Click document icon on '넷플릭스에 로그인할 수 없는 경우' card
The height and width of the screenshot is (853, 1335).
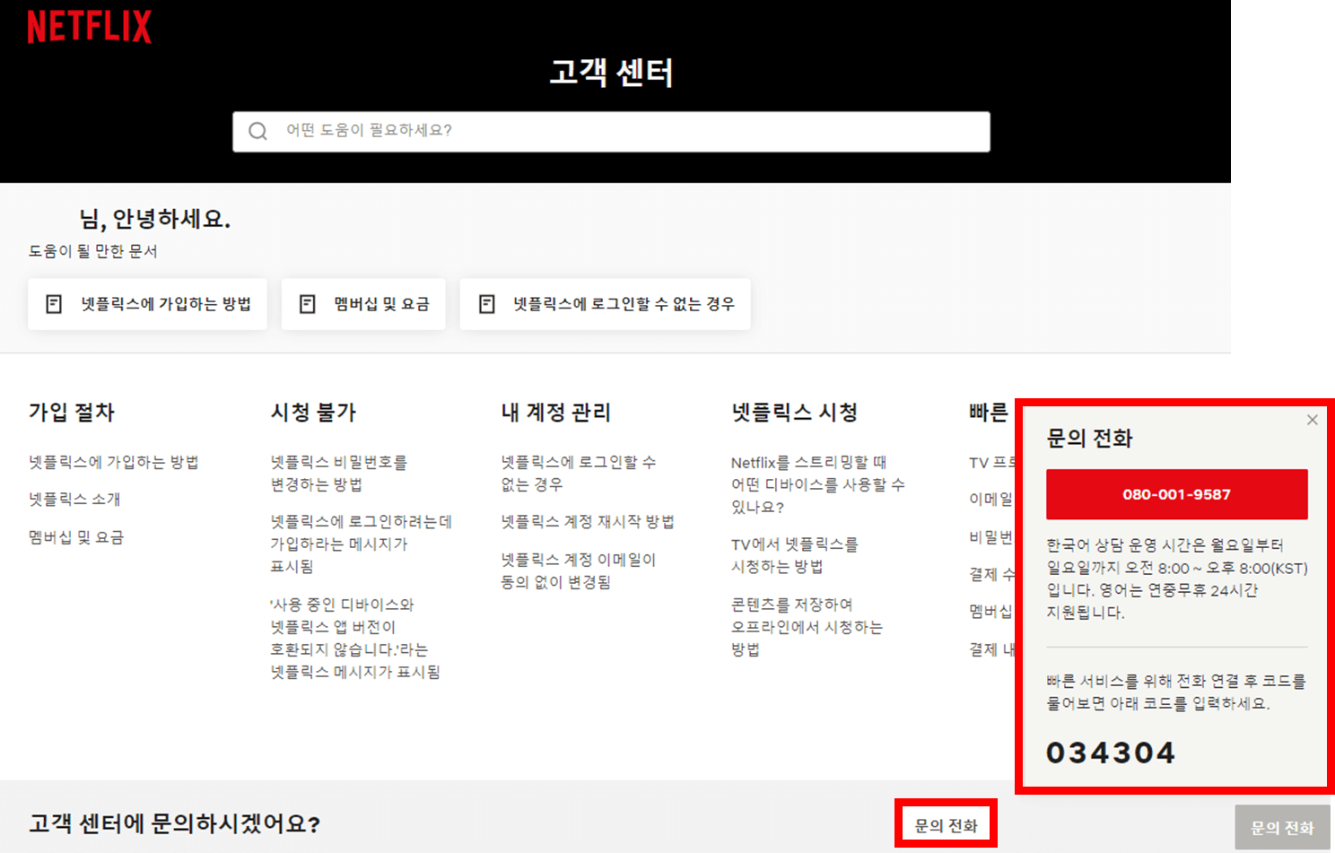(x=487, y=304)
